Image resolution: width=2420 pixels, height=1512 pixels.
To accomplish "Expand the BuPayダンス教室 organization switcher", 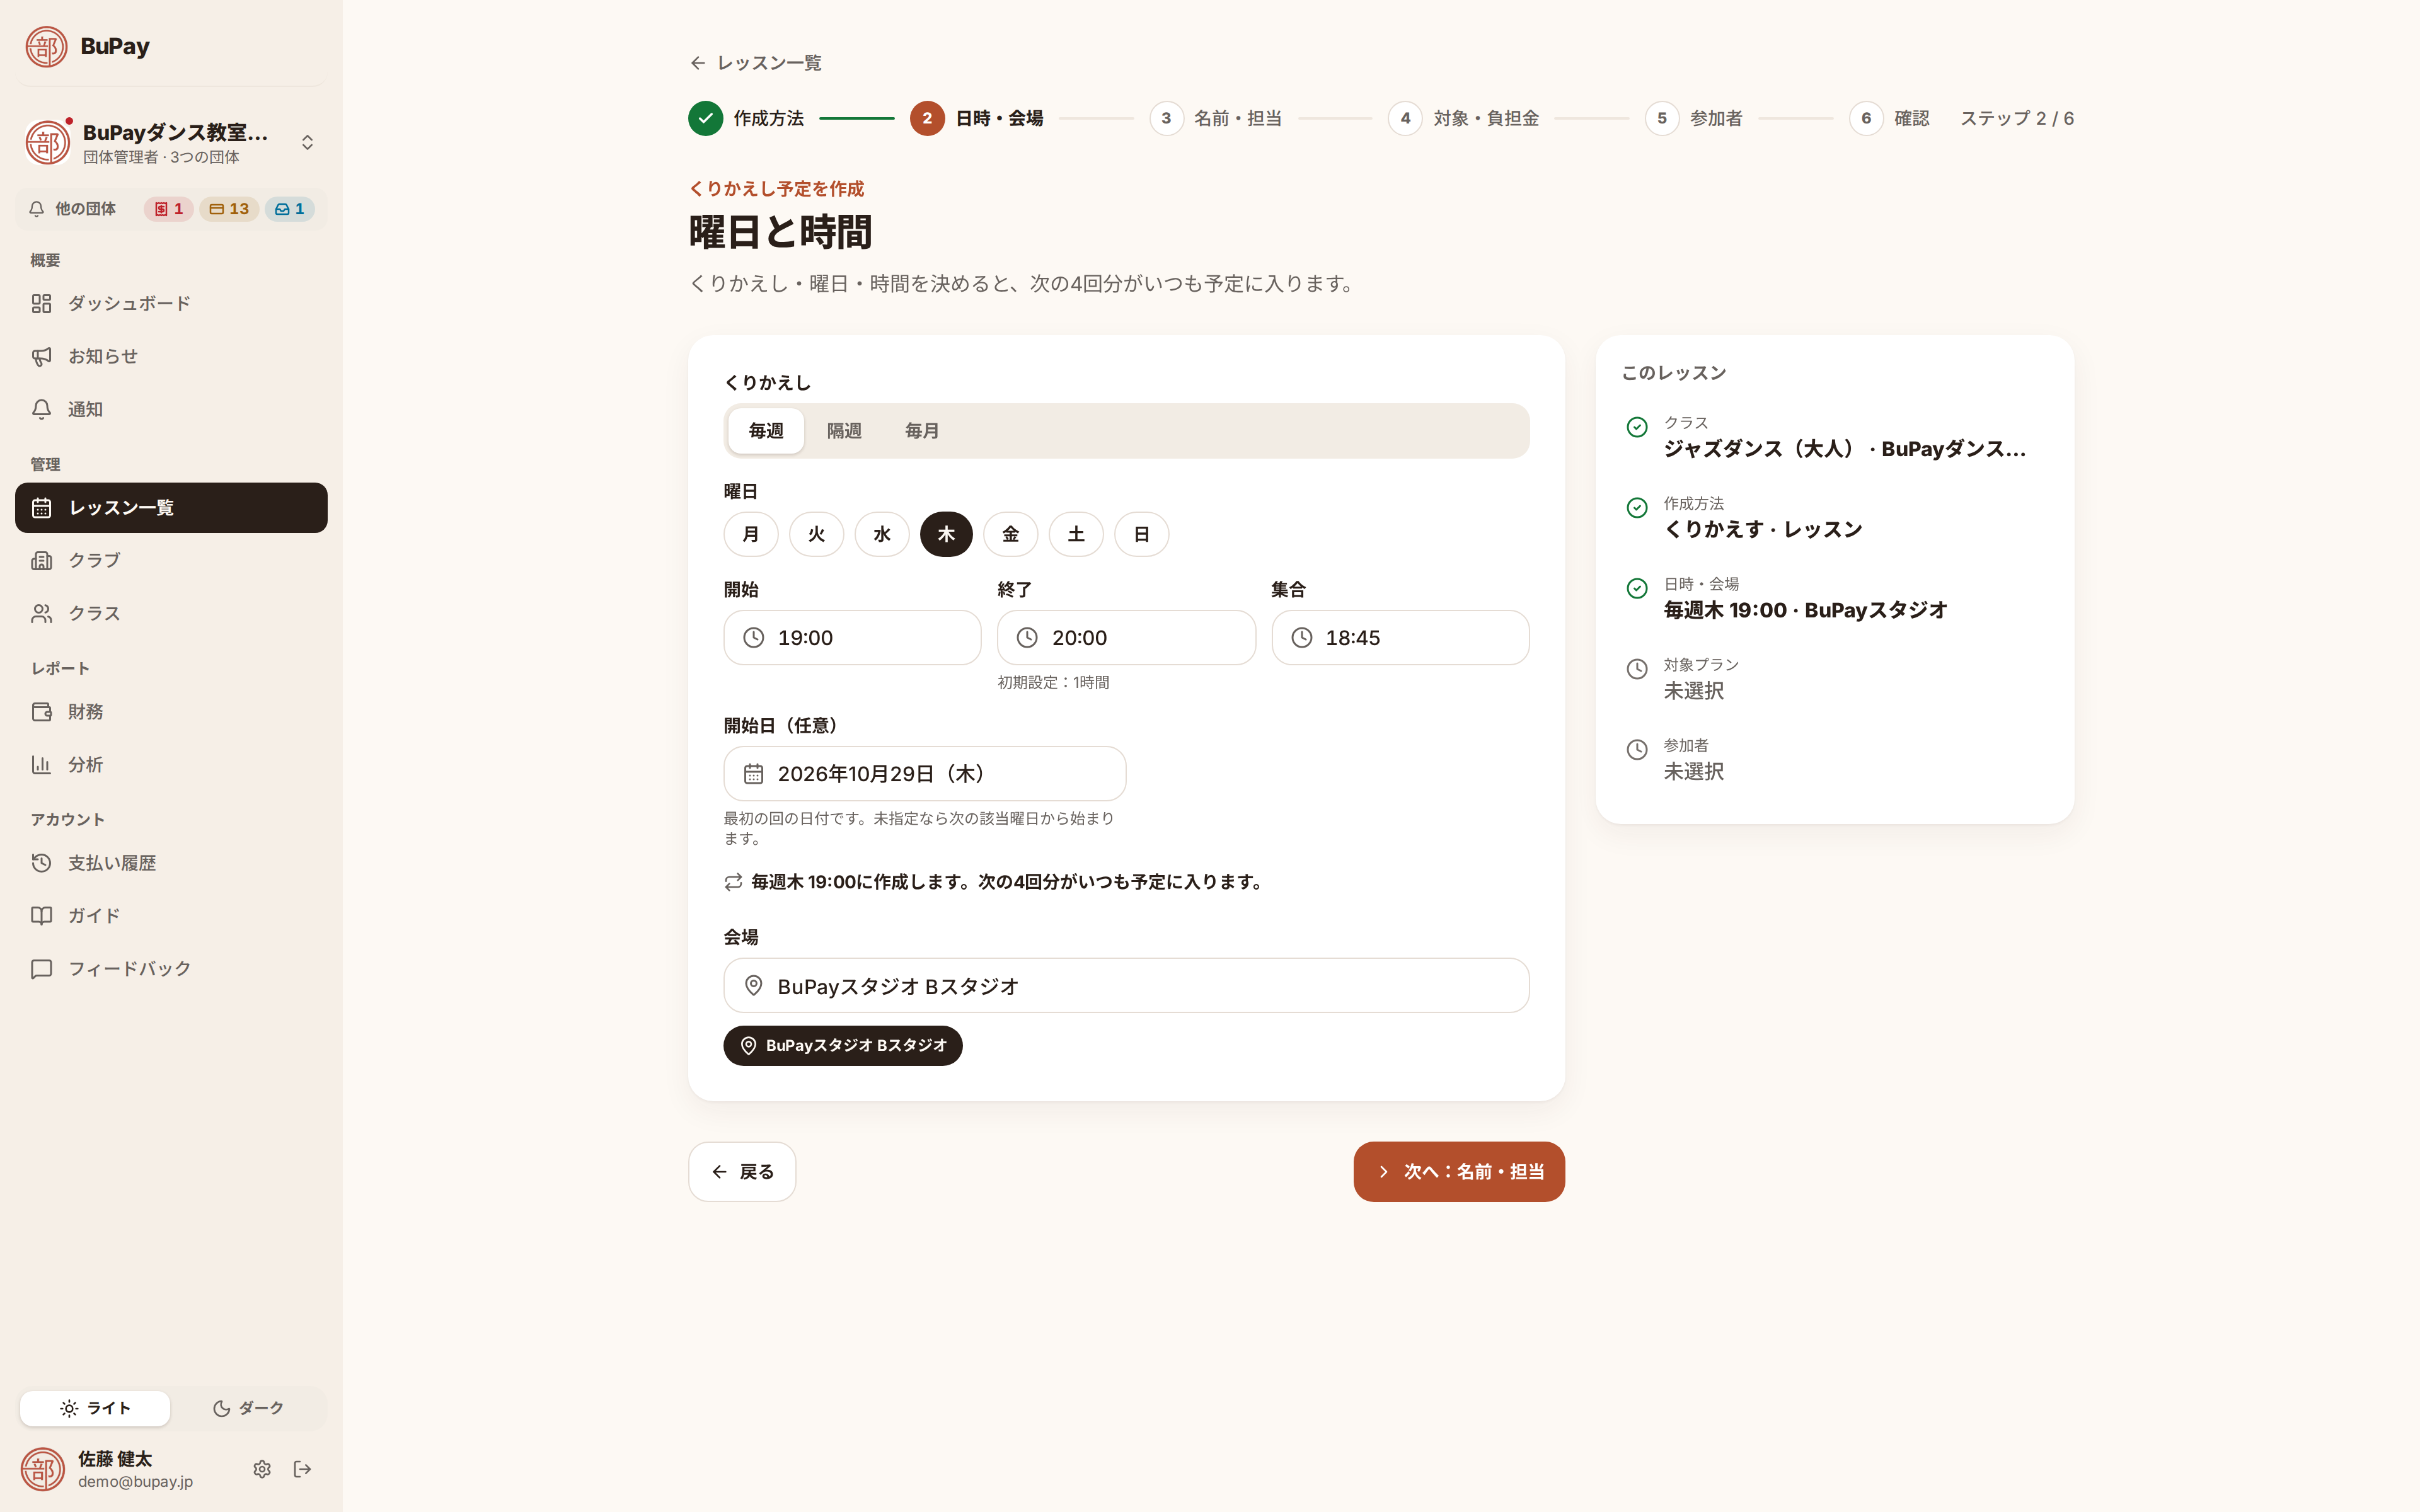I will pos(171,142).
